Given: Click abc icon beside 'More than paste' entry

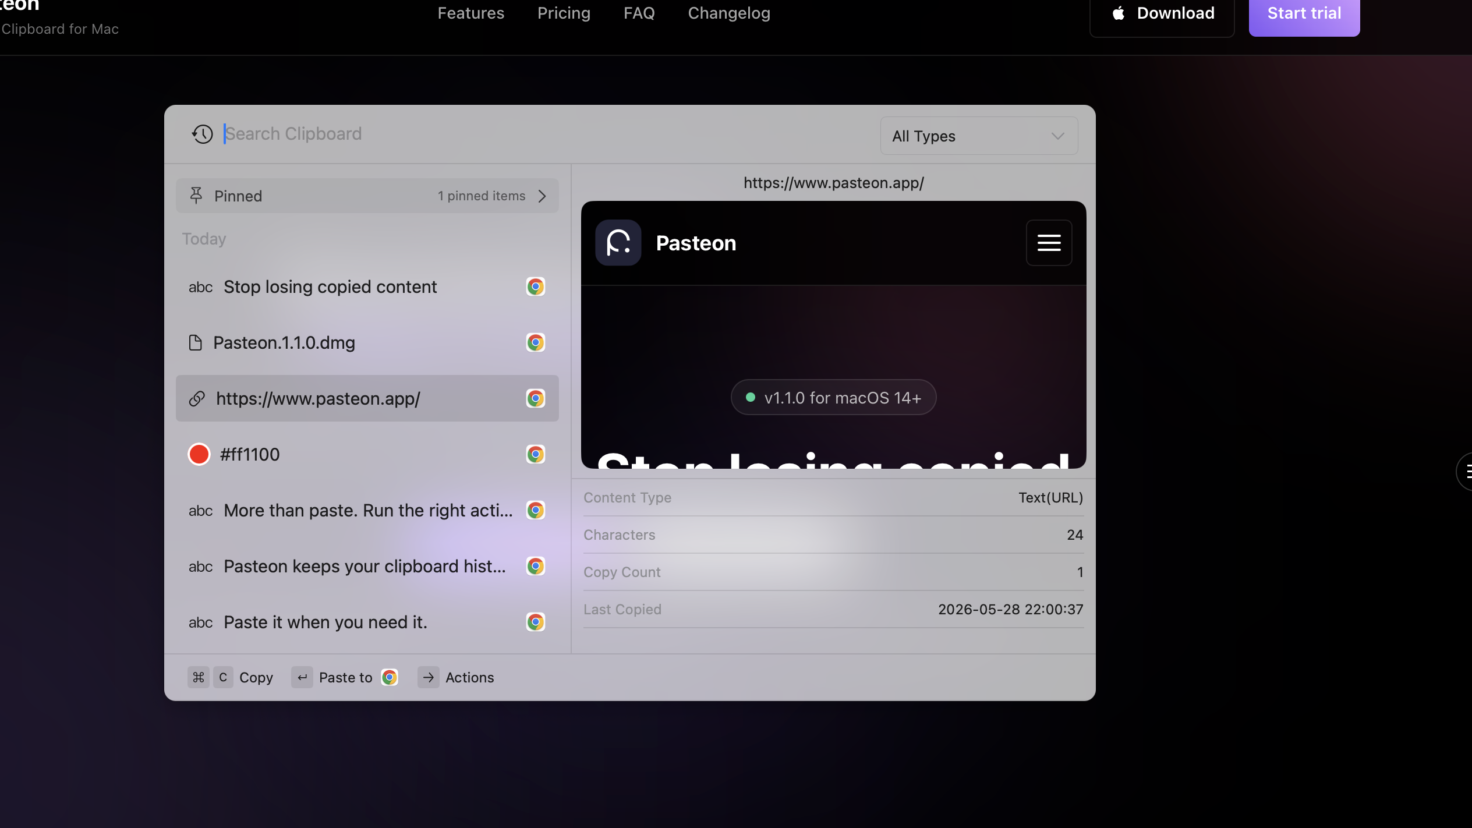Looking at the screenshot, I should (x=200, y=511).
